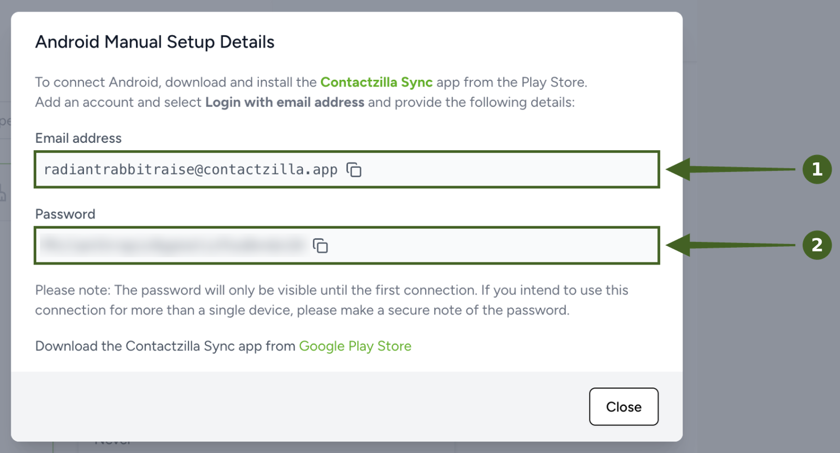
Task: Open the Contactzilla Sync app link
Action: pyautogui.click(x=376, y=82)
